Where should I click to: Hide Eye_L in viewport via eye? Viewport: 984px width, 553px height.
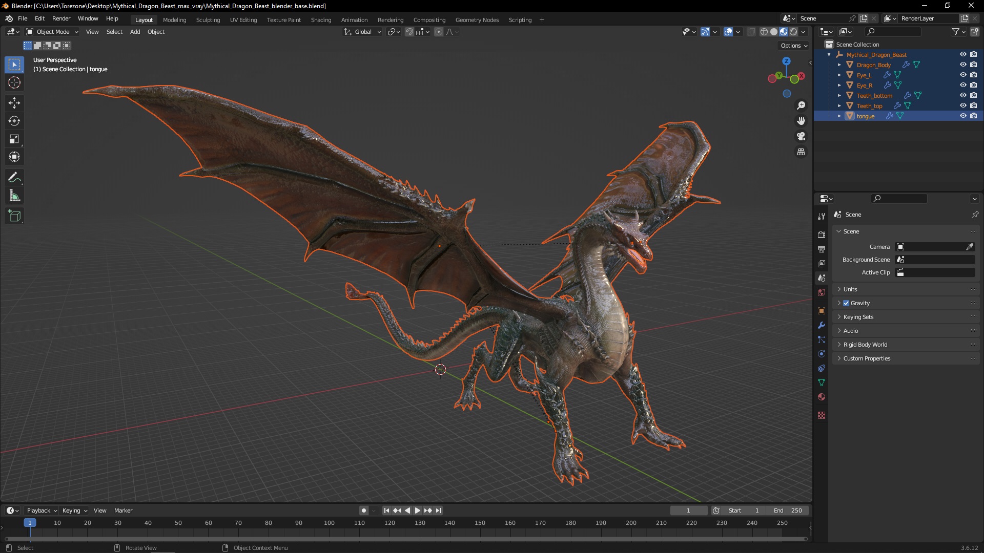963,75
